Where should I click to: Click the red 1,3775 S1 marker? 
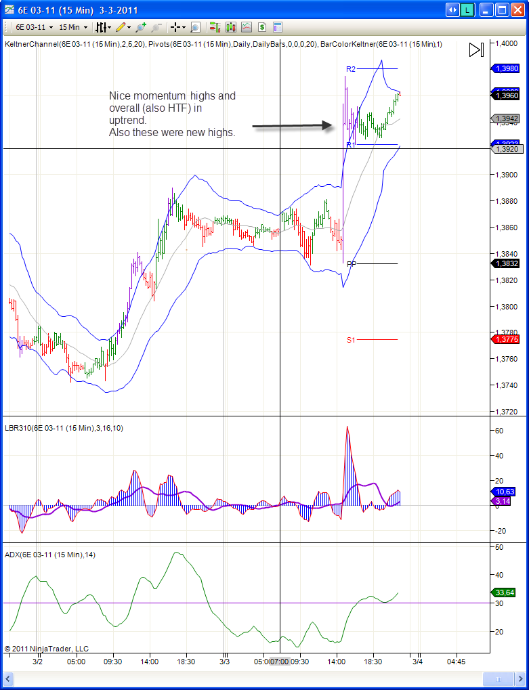(x=506, y=339)
